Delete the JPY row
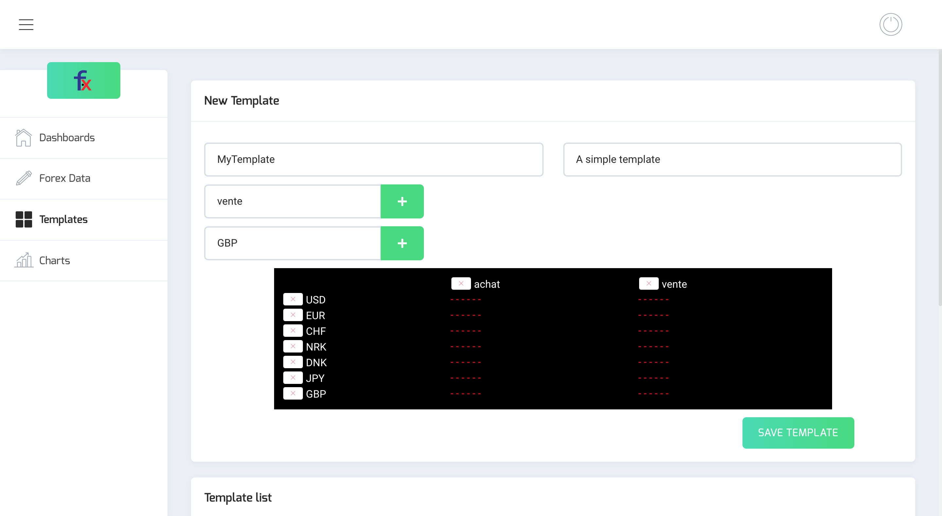This screenshot has height=516, width=942. pos(292,378)
